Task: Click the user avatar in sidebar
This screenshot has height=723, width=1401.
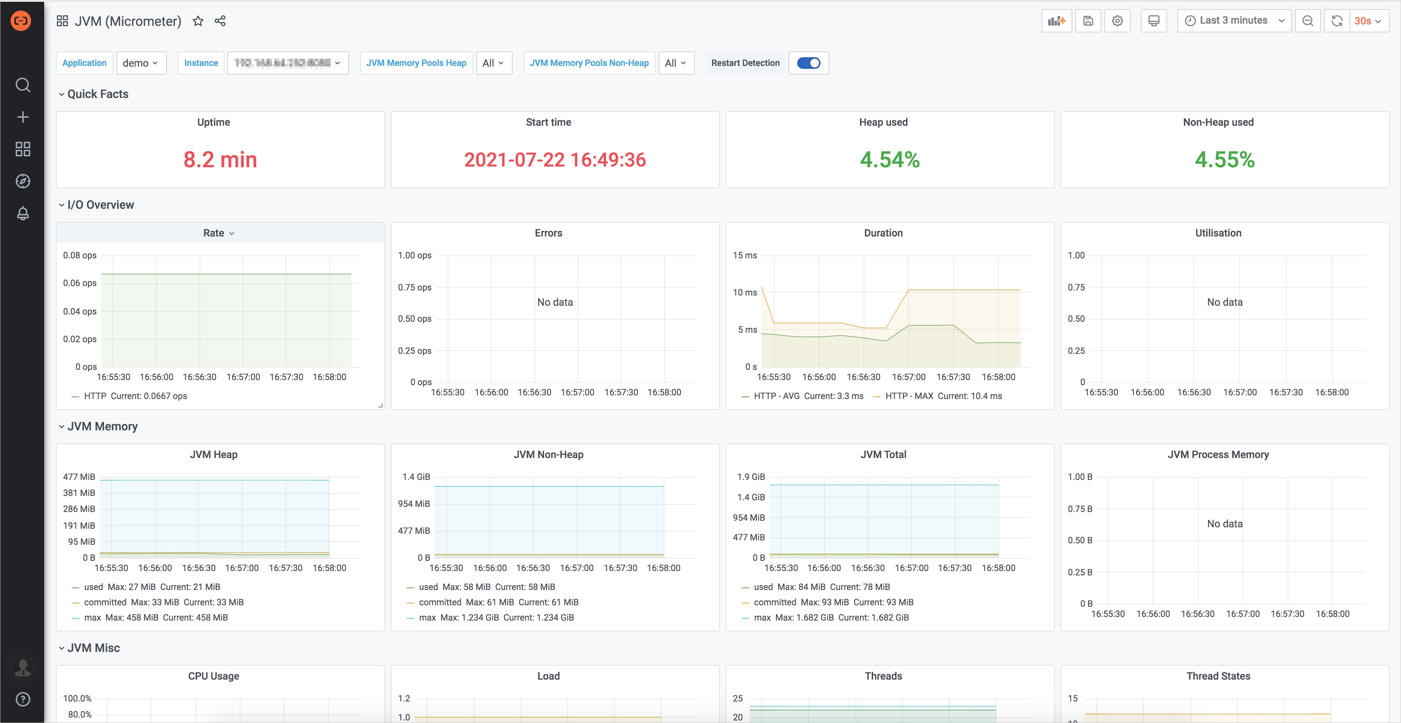Action: point(23,667)
